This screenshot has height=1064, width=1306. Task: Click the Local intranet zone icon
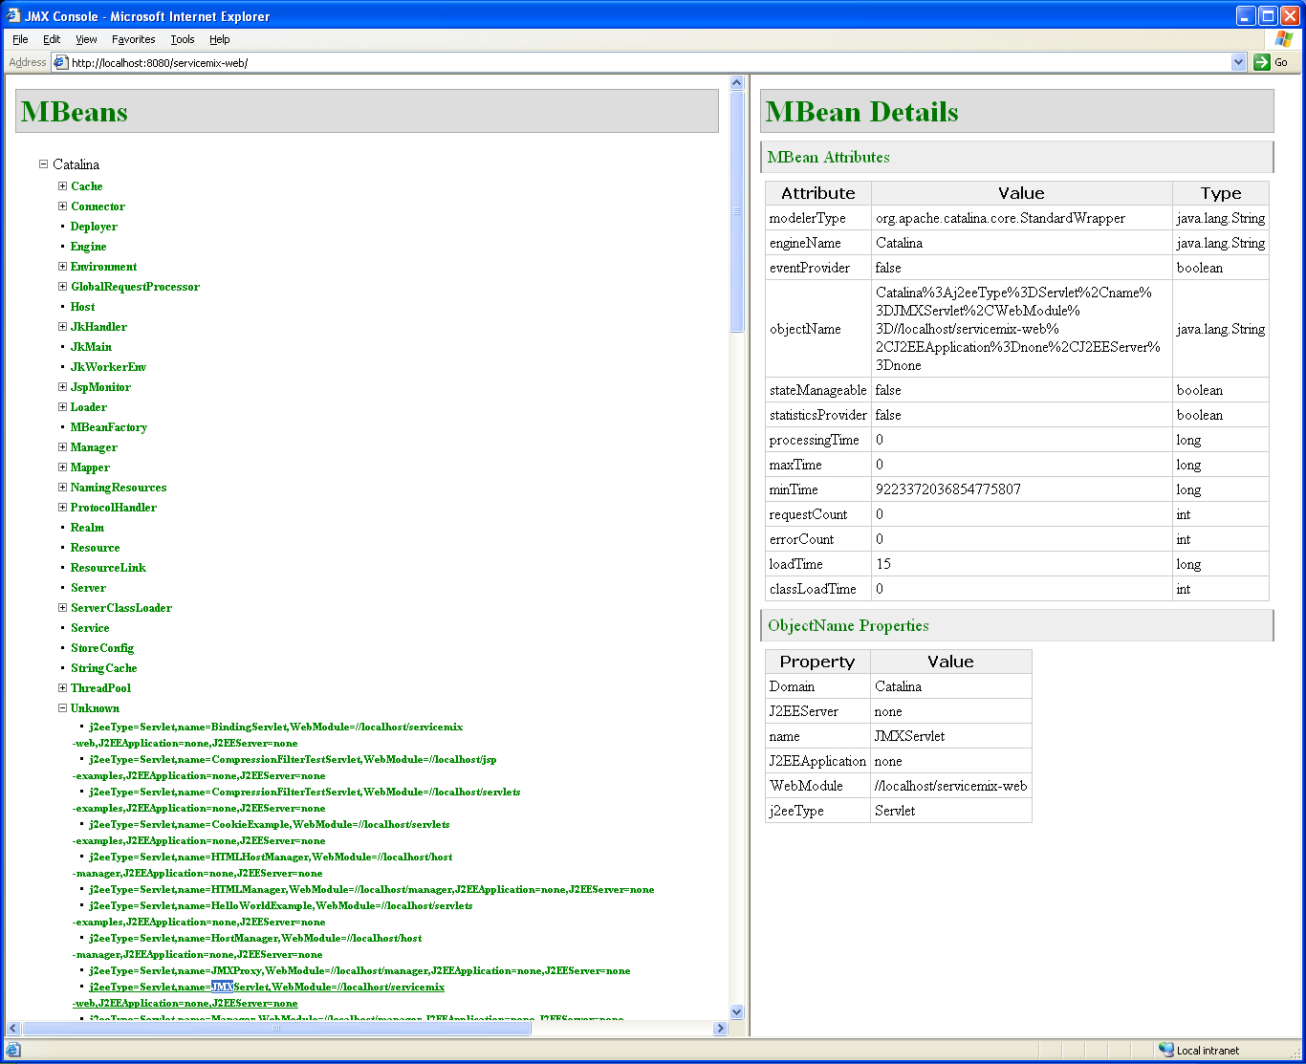[x=1165, y=1050]
